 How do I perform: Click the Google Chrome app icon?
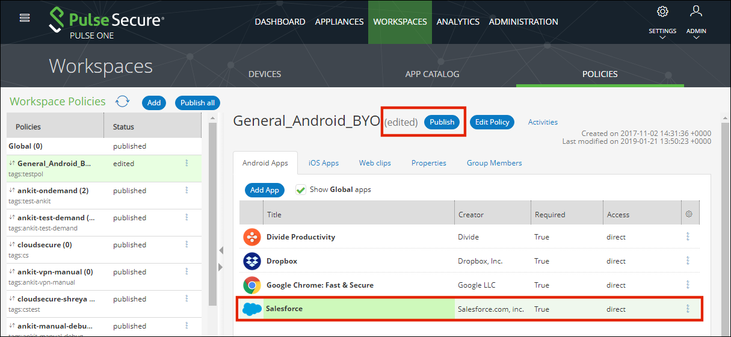coord(251,285)
